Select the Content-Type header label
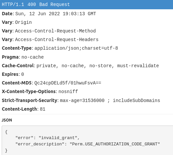173x155 pixels. (x=17, y=48)
